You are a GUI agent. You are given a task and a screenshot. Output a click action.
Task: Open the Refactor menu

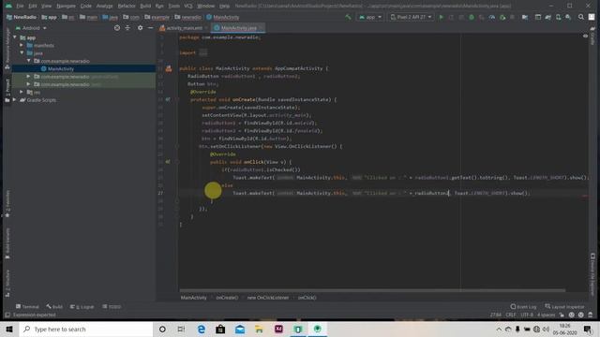pos(127,6)
